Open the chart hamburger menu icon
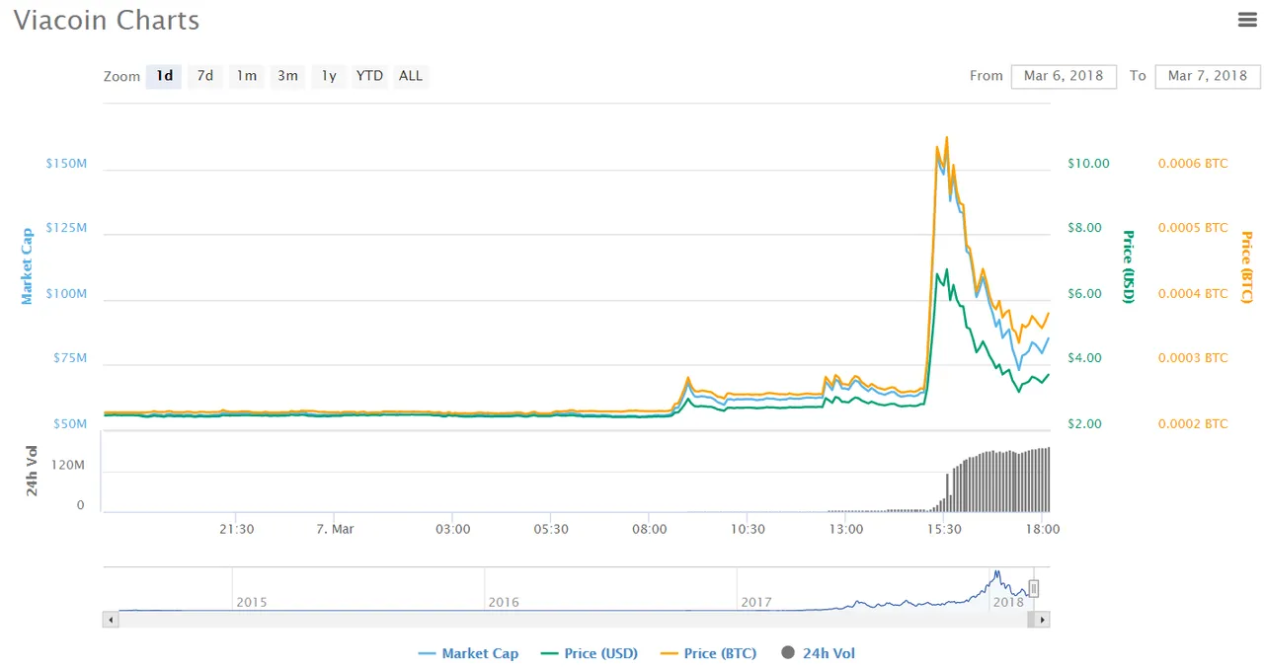The width and height of the screenshot is (1264, 669). click(x=1245, y=19)
